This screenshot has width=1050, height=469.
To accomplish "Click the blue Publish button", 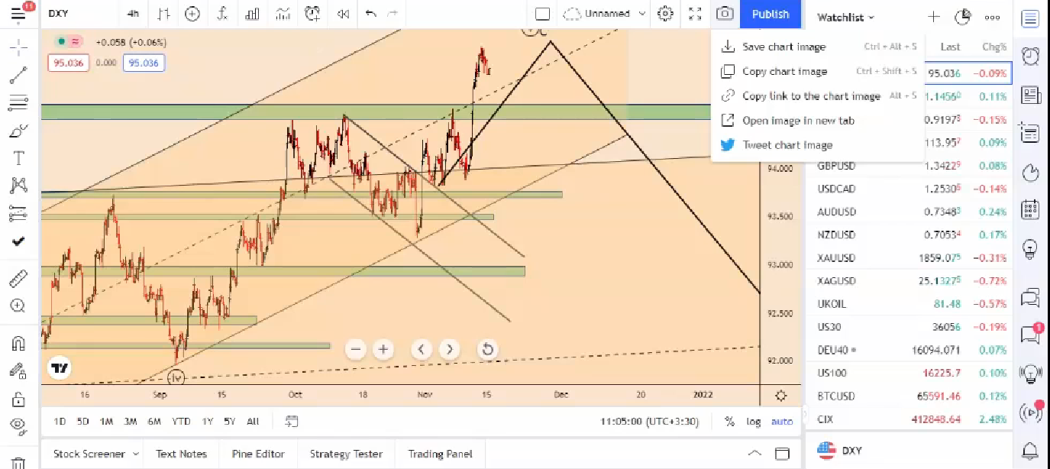I will [x=770, y=14].
